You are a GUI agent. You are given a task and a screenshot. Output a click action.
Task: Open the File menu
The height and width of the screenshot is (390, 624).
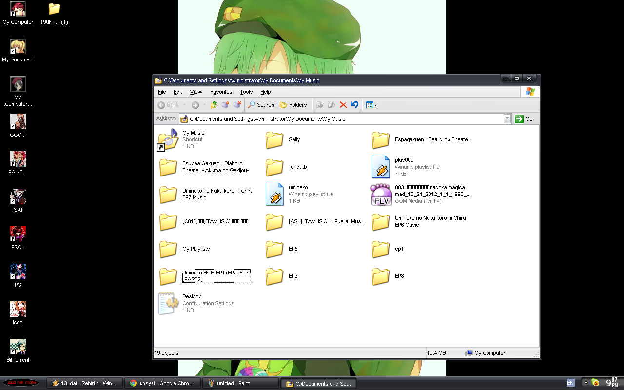pos(162,92)
